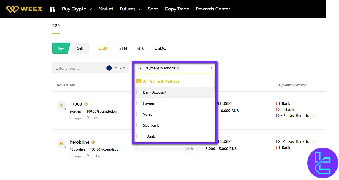This screenshot has width=339, height=180.
Task: Check the Volet option
Action: tap(139, 114)
